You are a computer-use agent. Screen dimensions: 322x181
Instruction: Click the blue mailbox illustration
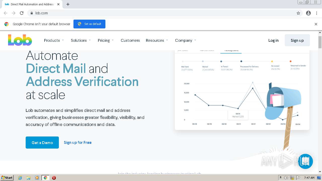(283, 103)
